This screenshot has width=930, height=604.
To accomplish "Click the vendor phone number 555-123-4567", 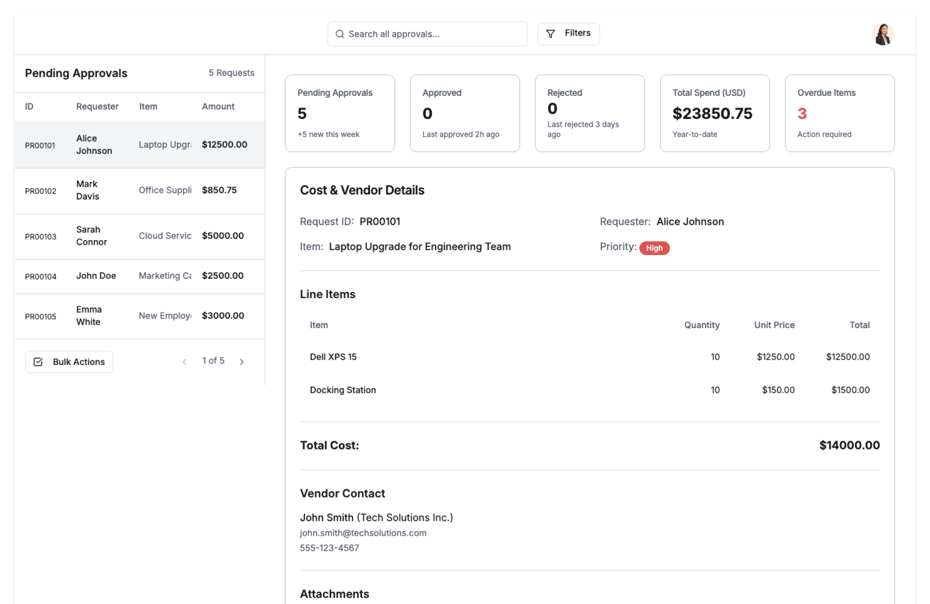I will [329, 548].
